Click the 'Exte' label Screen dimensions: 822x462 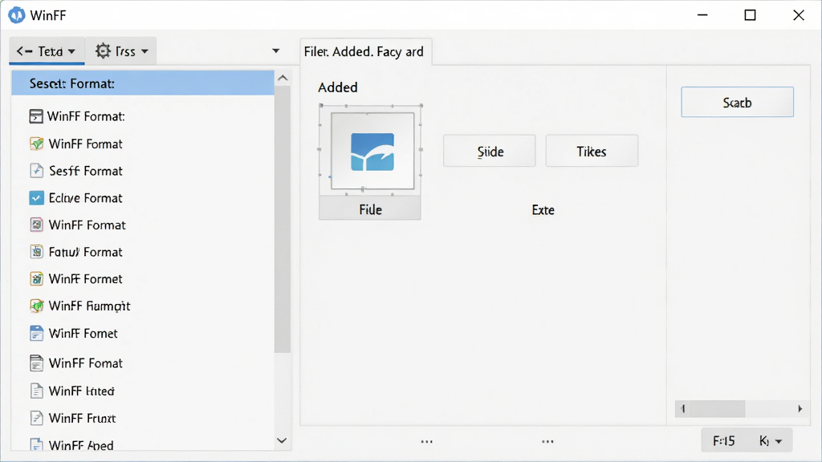[x=543, y=209]
